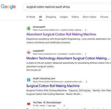Open the more options menu for shubh-industries result
The image size is (111, 109).
coord(86,82)
